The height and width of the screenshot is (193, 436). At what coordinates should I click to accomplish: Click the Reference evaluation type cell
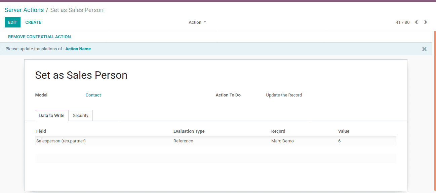pyautogui.click(x=183, y=141)
